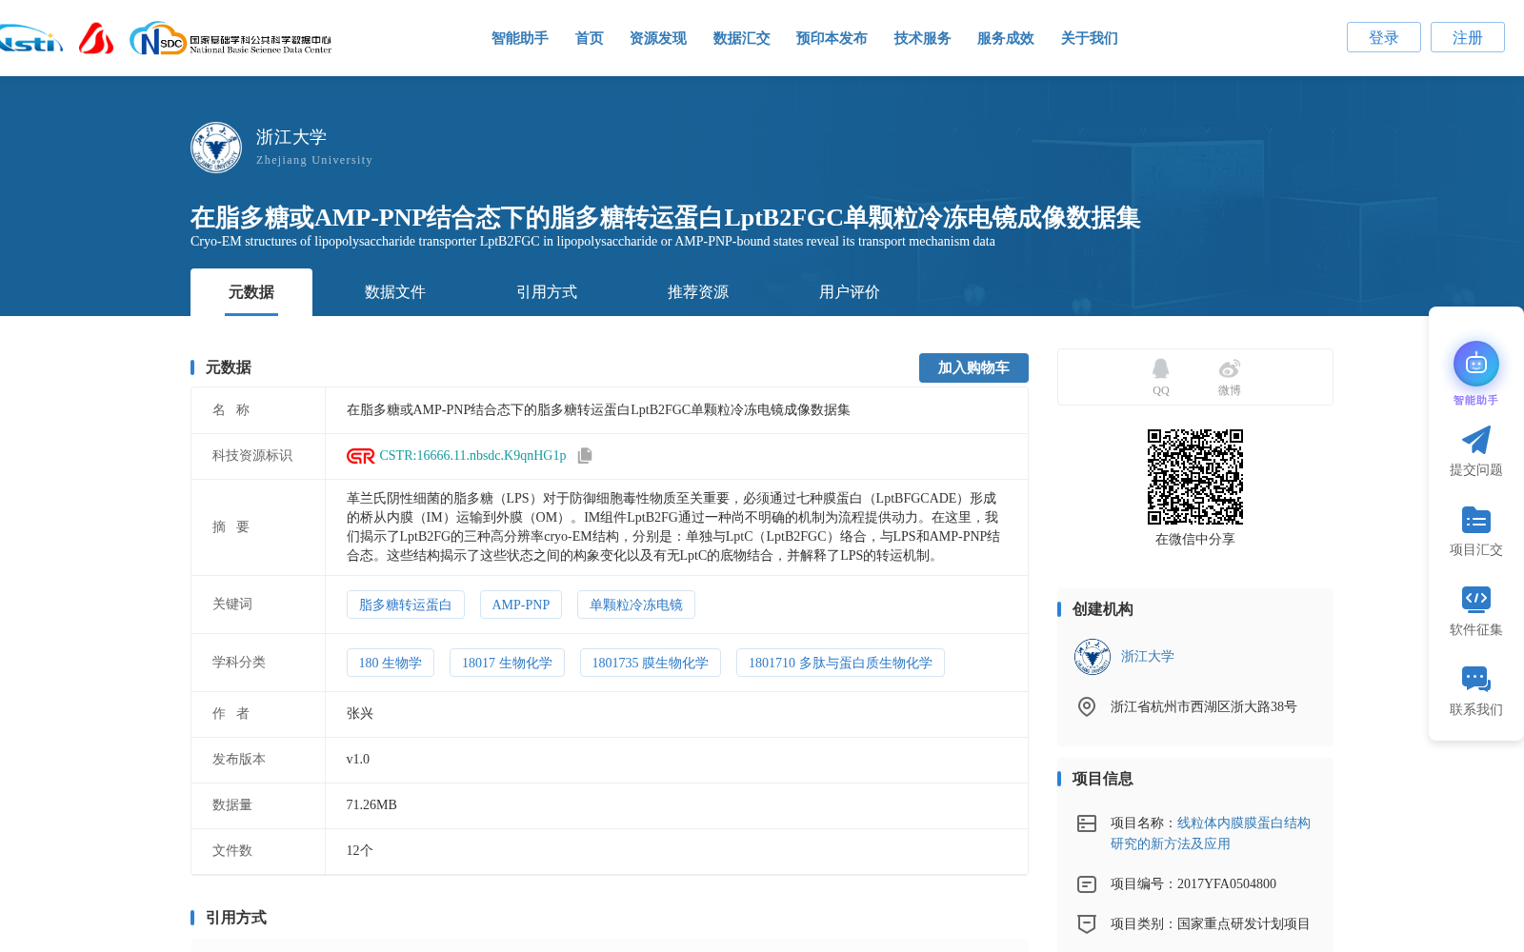Open the CSTR:16666.11.nbsdc.K9qnHG1p link
The image size is (1524, 952).
coord(473,456)
